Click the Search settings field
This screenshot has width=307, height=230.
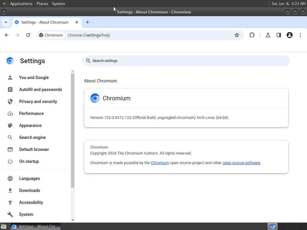tap(186, 60)
